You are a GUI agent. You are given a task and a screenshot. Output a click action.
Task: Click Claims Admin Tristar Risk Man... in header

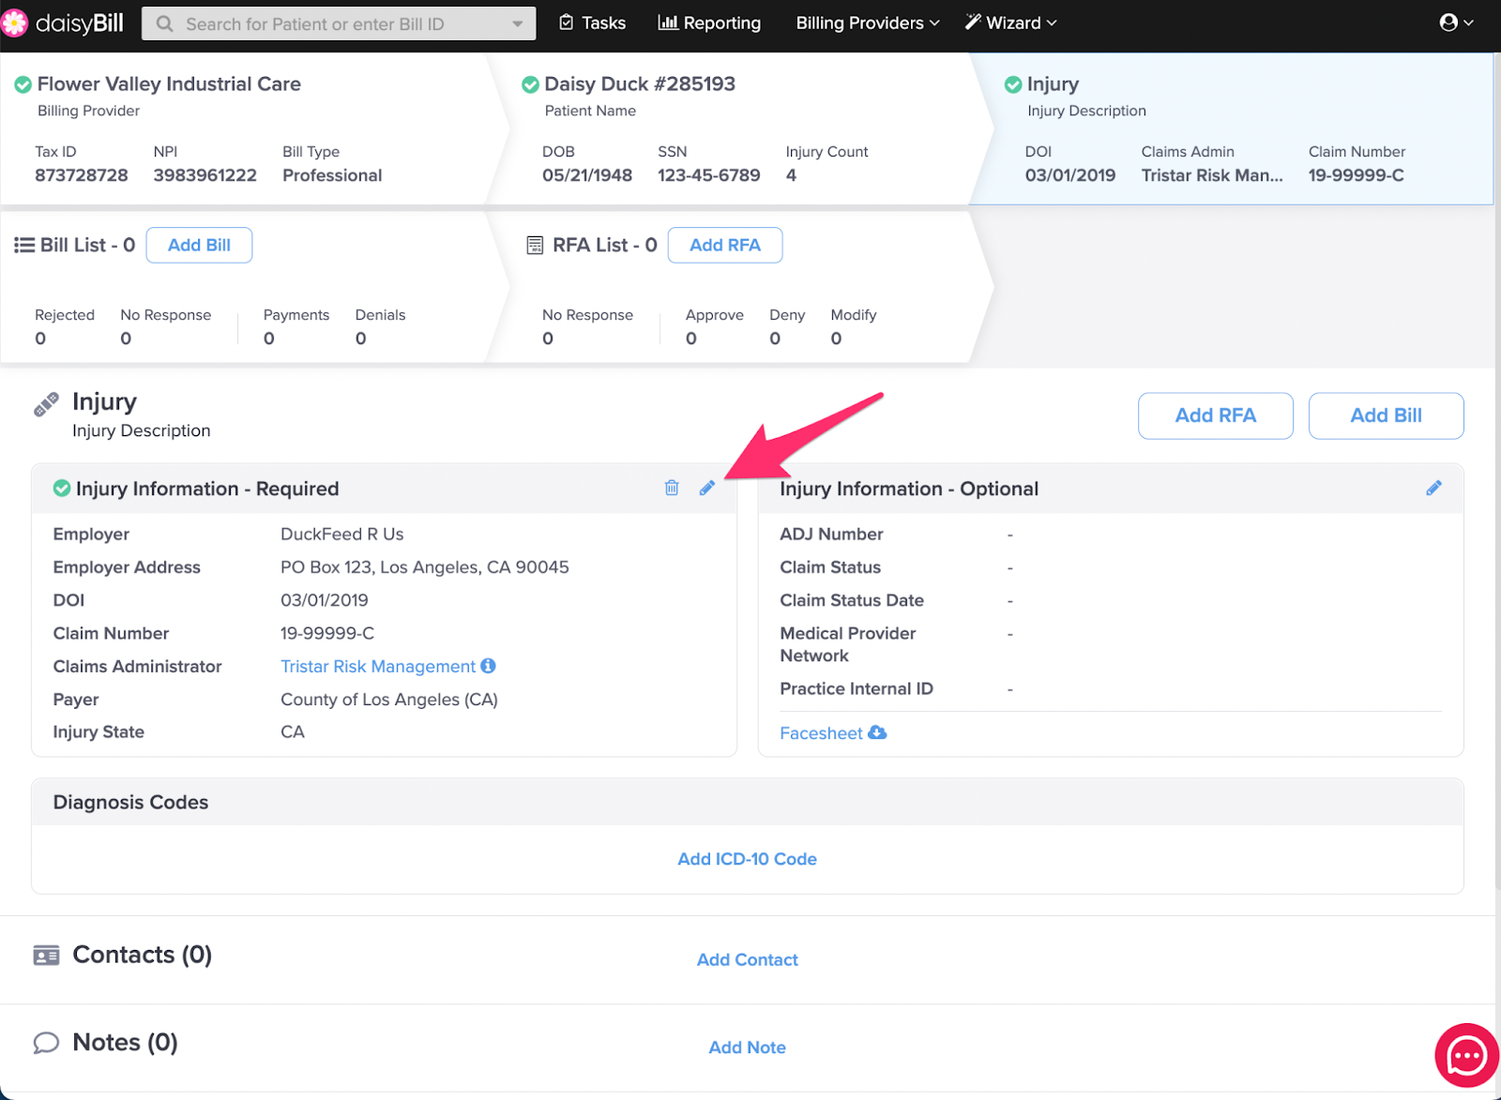point(1212,175)
